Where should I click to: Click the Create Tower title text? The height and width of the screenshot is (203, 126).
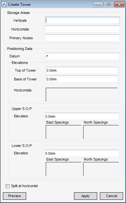(19, 5)
